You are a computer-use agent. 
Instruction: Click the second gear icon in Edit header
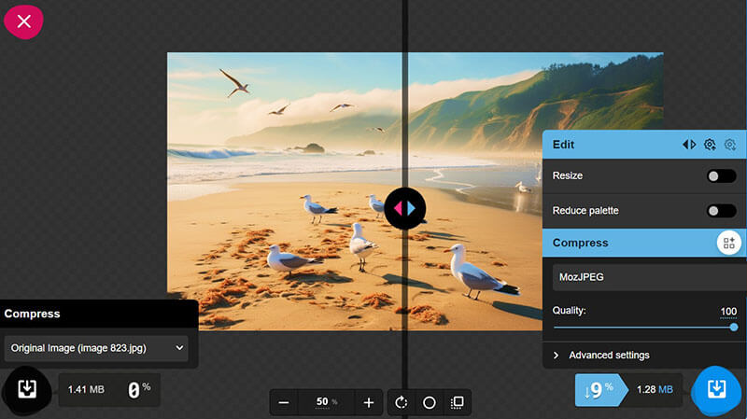[x=730, y=145]
